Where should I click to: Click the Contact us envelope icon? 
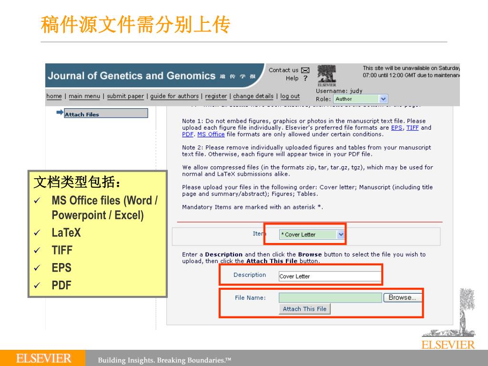pyautogui.click(x=305, y=71)
